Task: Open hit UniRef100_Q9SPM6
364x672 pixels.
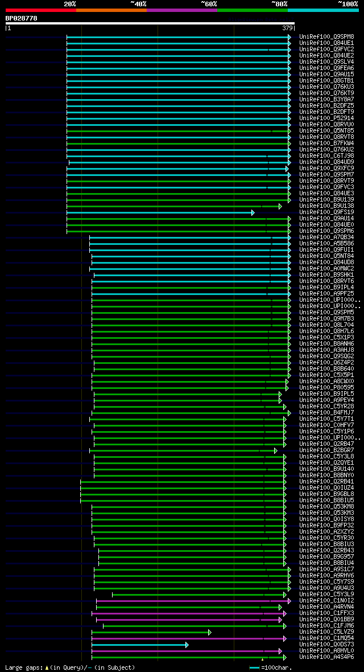Action: [x=326, y=231]
